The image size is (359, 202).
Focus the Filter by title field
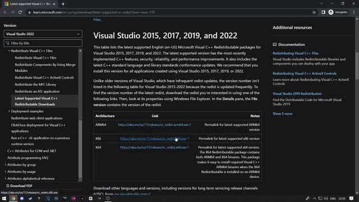tap(43, 43)
